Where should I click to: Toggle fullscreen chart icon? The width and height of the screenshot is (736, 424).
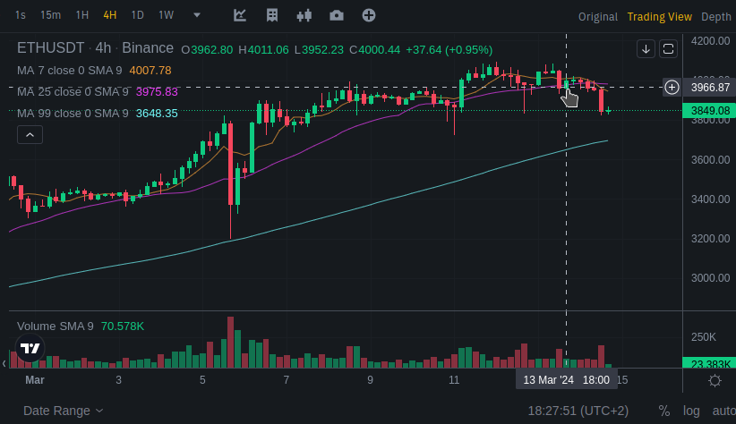pyautogui.click(x=669, y=49)
